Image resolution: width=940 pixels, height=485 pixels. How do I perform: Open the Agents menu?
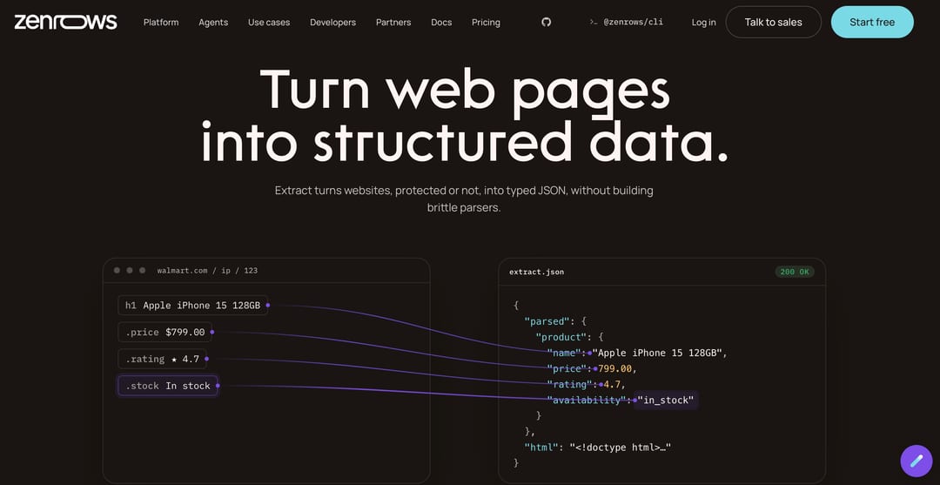pyautogui.click(x=213, y=22)
